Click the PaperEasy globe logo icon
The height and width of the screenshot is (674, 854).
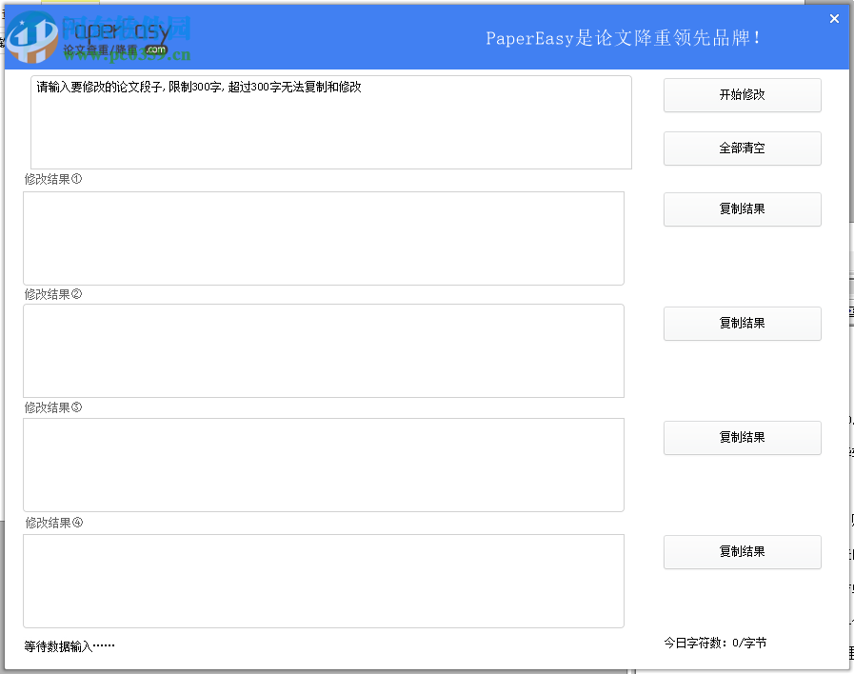(33, 34)
